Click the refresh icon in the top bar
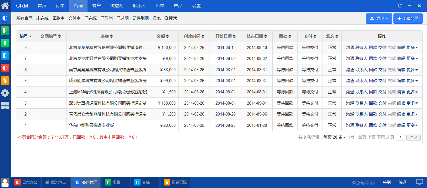 coord(400,6)
